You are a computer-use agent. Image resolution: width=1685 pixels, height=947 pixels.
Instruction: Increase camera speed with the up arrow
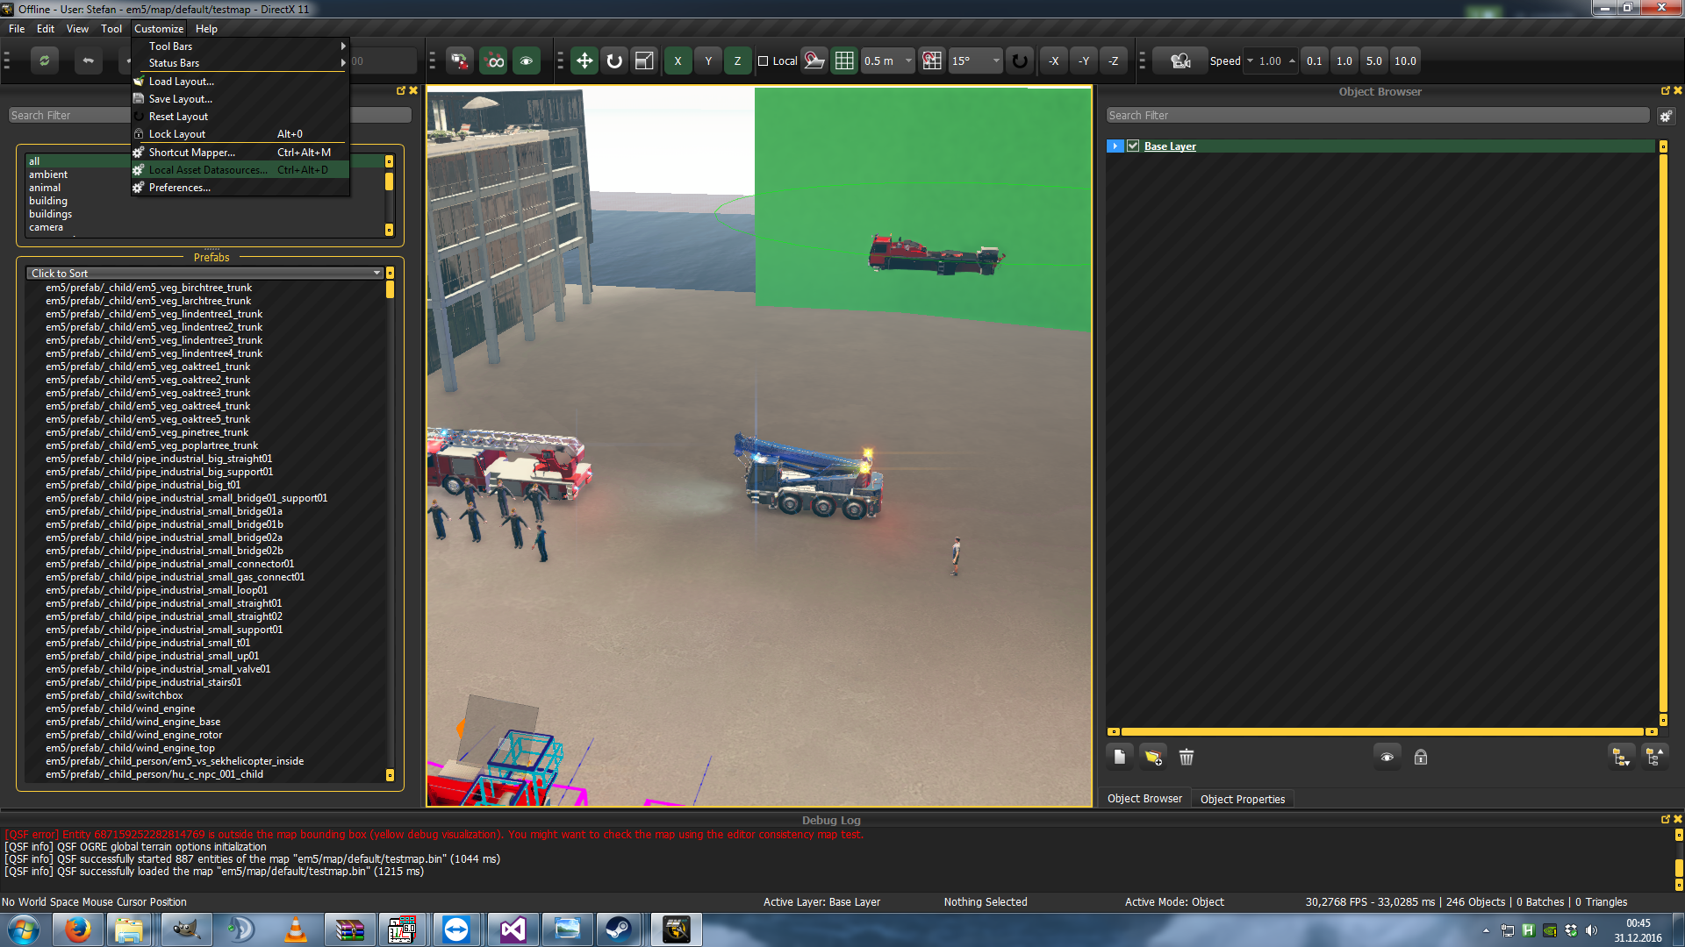tap(1292, 61)
